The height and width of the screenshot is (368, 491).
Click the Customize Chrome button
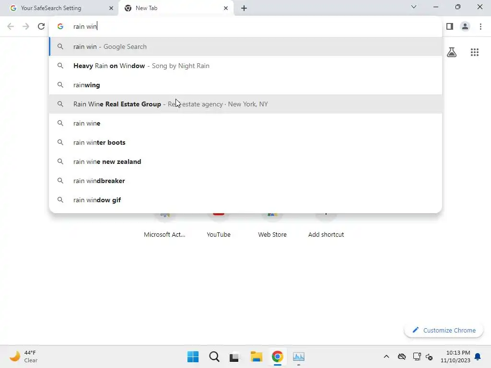[444, 330]
